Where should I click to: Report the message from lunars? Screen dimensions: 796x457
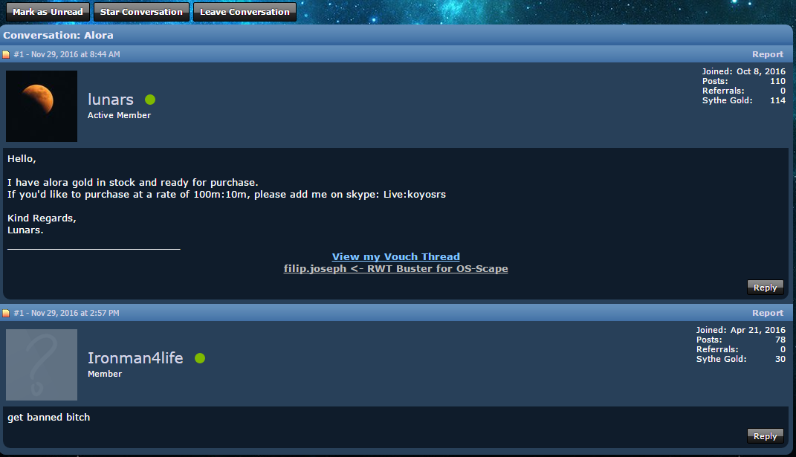768,54
